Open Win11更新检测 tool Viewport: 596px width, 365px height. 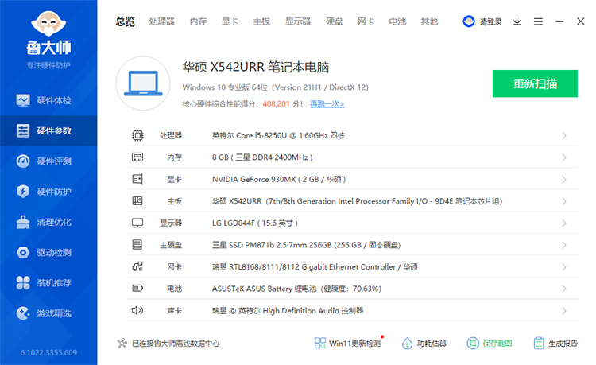pyautogui.click(x=347, y=343)
